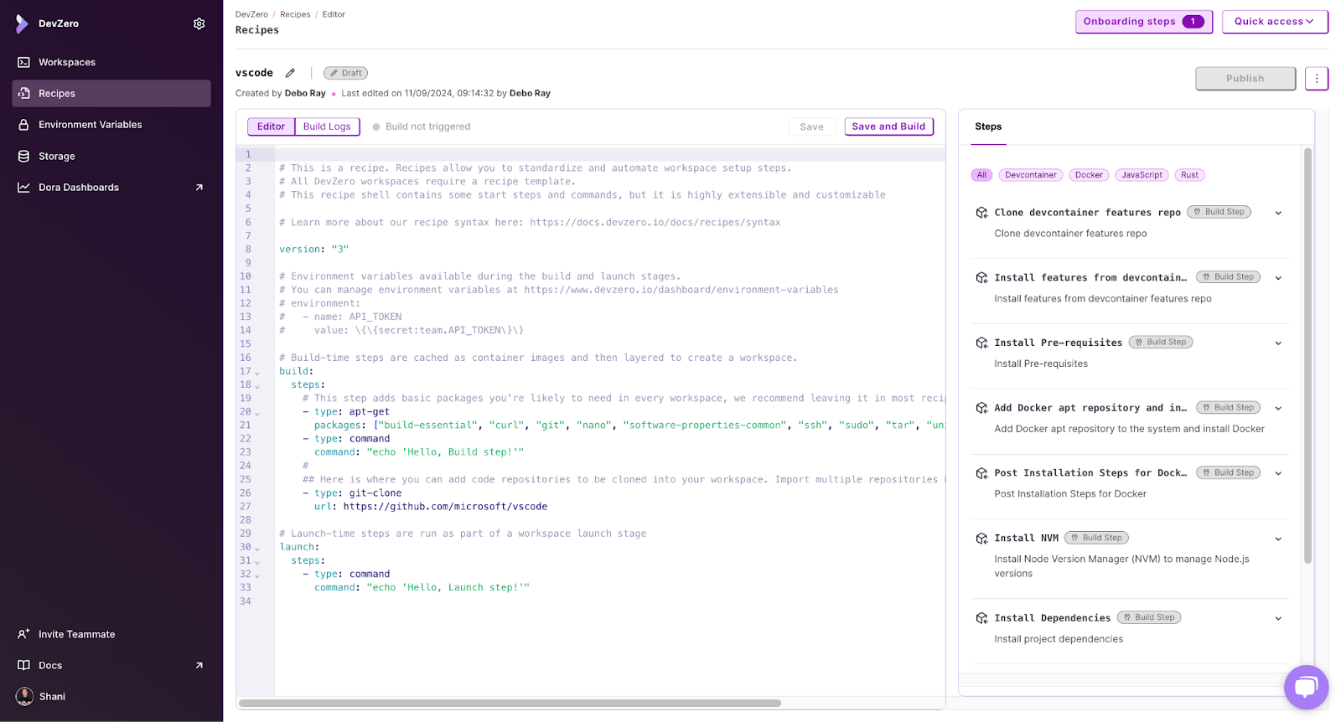Click the version: "3" line in editor

314,250
